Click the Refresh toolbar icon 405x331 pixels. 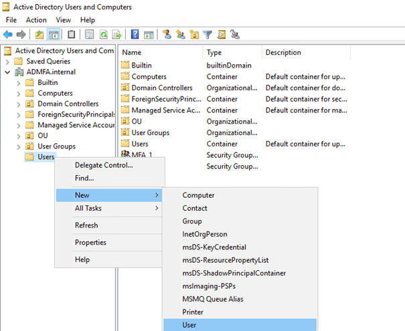point(104,34)
